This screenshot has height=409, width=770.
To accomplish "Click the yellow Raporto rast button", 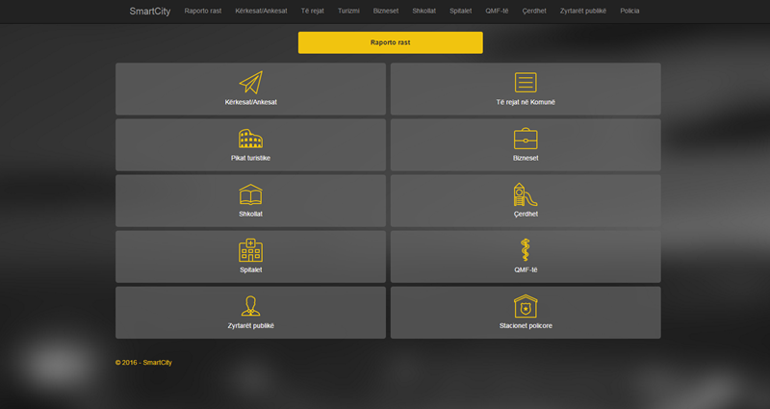I will (x=391, y=42).
